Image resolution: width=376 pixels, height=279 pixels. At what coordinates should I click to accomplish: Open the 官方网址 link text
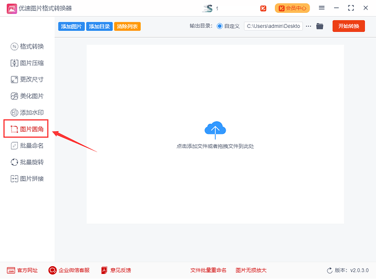(x=27, y=271)
